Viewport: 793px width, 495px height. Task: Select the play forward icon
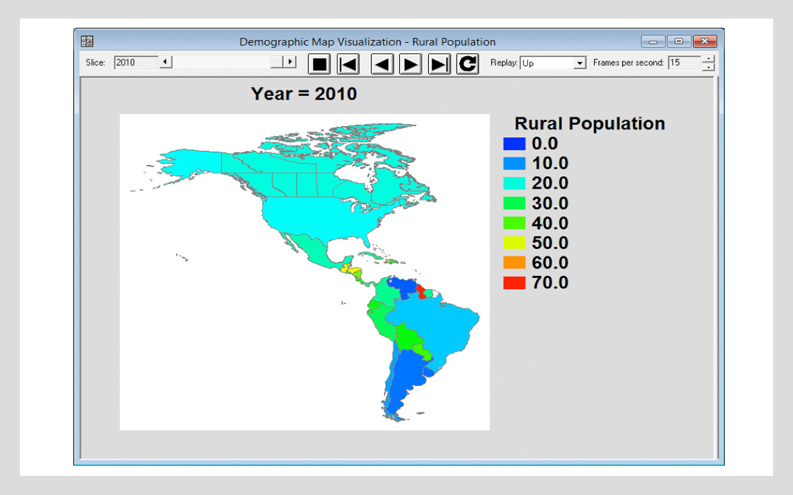pos(410,64)
